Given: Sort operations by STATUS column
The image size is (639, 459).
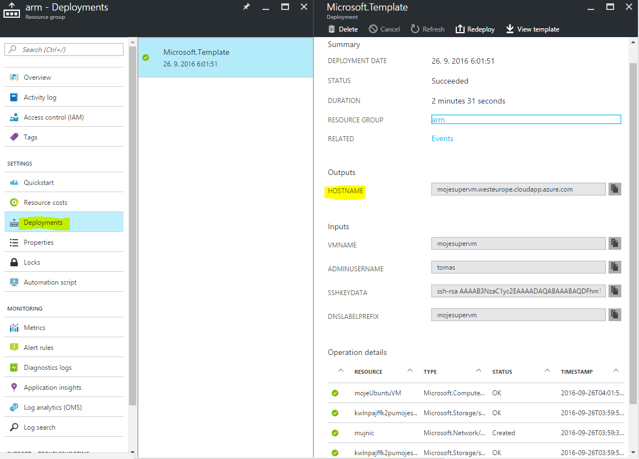Looking at the screenshot, I should 502,372.
